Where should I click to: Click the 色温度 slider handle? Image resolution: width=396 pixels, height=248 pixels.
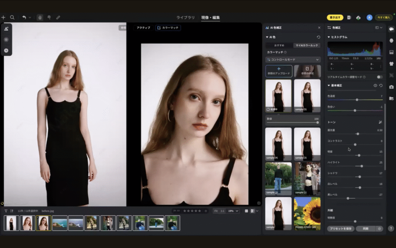(357, 100)
